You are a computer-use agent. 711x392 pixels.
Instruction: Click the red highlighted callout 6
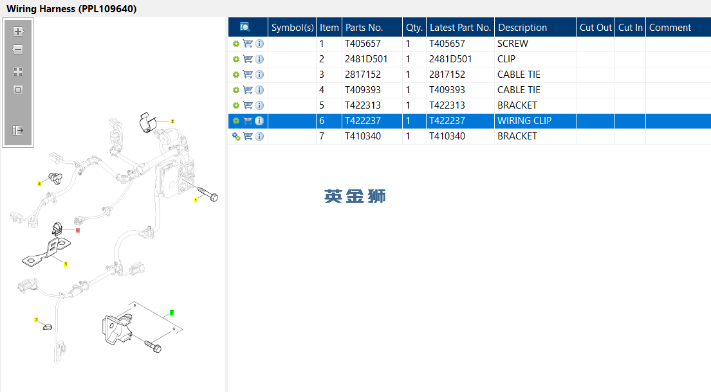click(x=78, y=231)
